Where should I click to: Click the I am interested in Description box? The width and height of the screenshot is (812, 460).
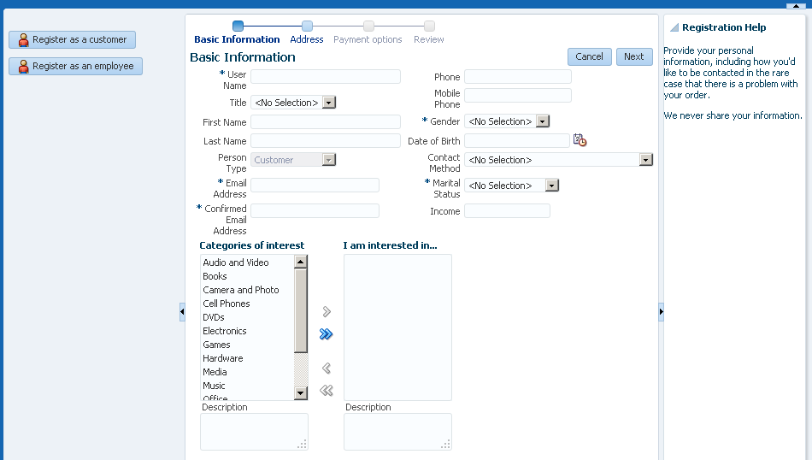[397, 432]
